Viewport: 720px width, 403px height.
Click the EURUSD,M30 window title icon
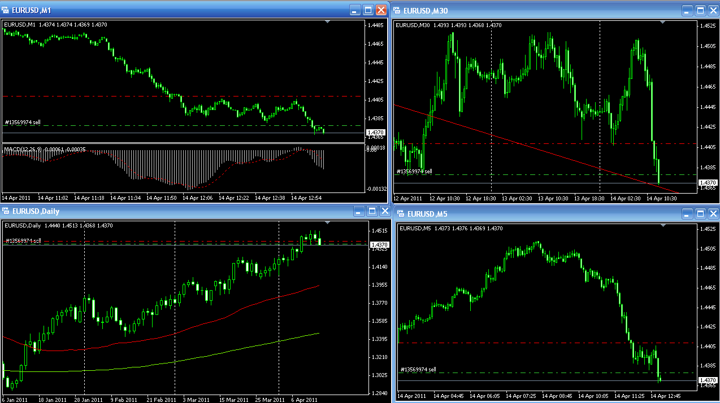tap(398, 10)
